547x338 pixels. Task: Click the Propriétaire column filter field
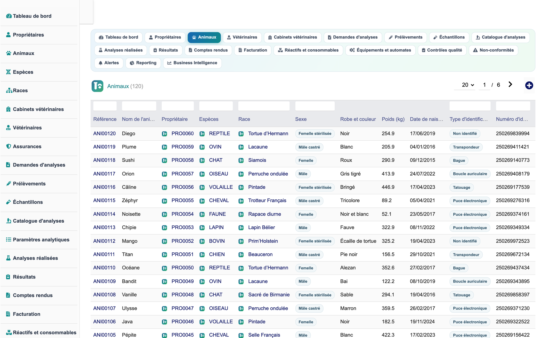click(178, 106)
